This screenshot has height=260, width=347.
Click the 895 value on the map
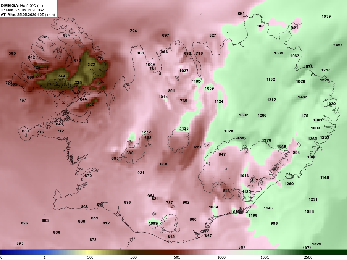[20, 243]
